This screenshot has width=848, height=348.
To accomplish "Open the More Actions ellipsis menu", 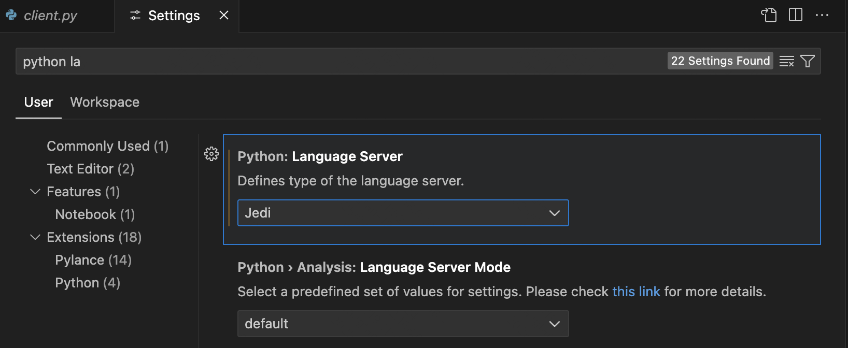I will (x=822, y=15).
